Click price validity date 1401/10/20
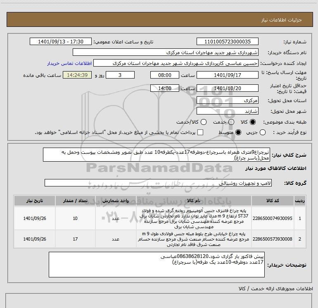The width and height of the screenshot is (318, 308). [x=227, y=88]
